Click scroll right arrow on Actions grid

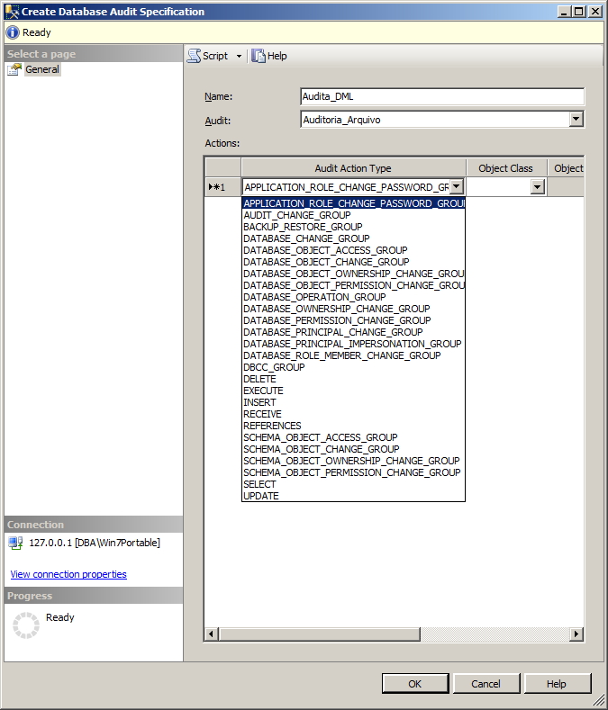coord(576,634)
